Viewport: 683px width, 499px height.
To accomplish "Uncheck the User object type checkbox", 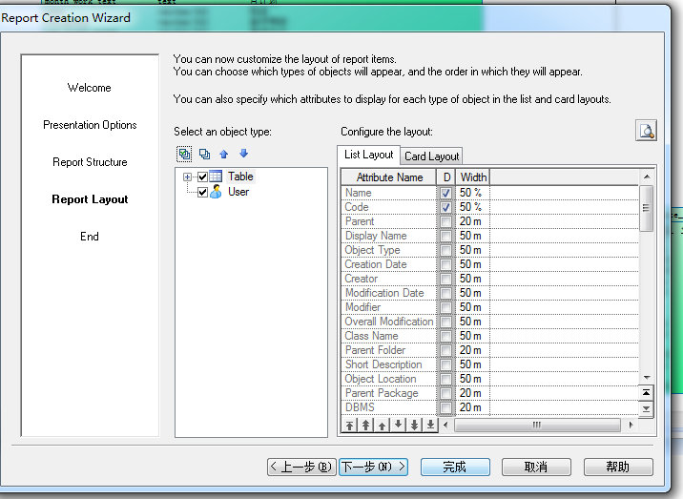I will 202,192.
